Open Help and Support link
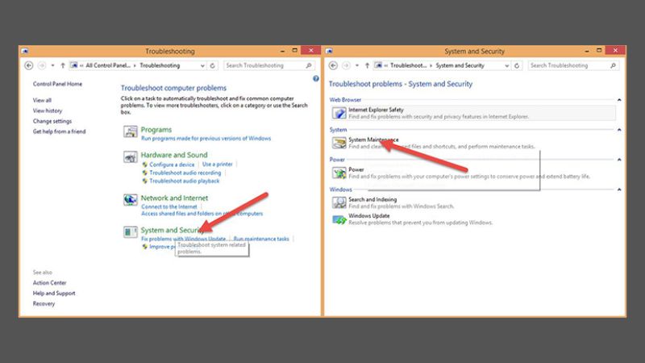The image size is (645, 363). (54, 294)
